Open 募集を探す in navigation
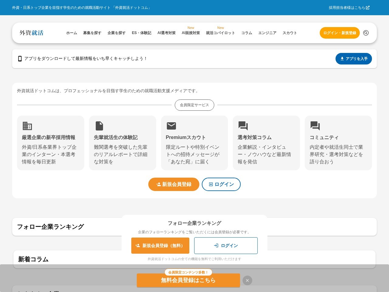Image resolution: width=389 pixels, height=292 pixels. point(92,33)
